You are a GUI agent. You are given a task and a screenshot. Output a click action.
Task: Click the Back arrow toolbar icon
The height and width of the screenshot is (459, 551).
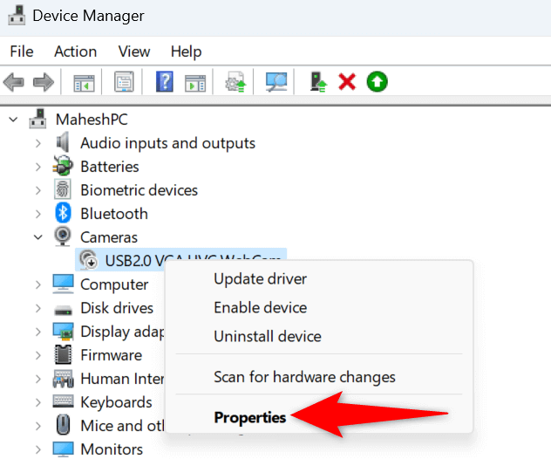14,82
